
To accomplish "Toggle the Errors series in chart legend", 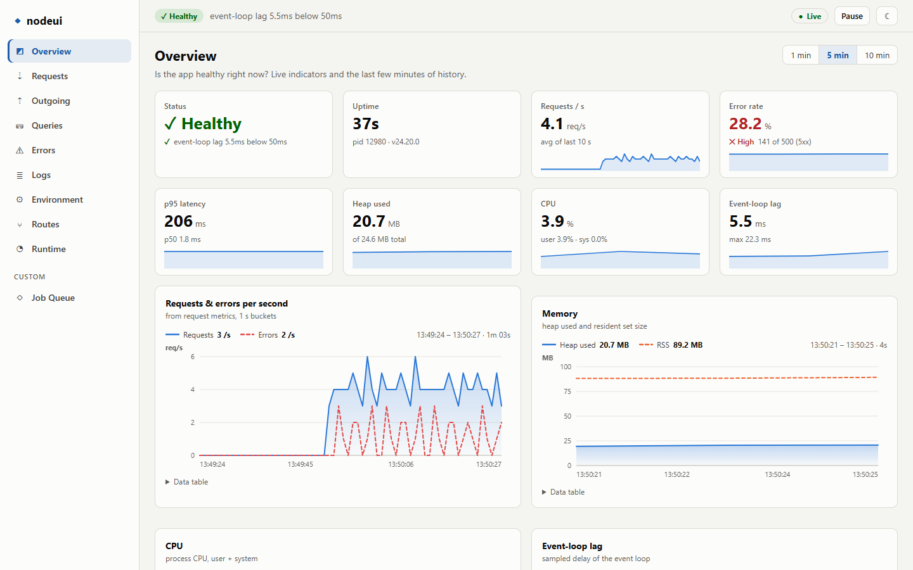I will [268, 335].
